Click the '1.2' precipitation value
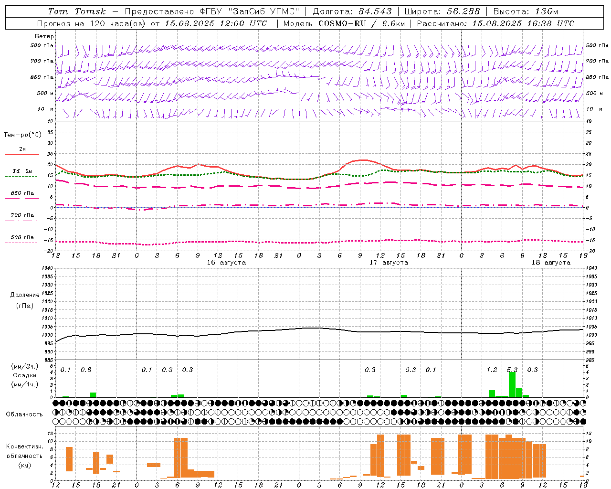This screenshot has width=611, height=489. click(x=492, y=370)
